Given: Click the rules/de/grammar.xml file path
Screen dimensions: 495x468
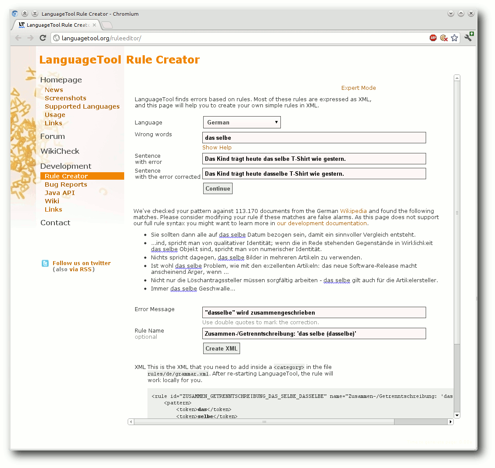Looking at the screenshot, I should (178, 374).
